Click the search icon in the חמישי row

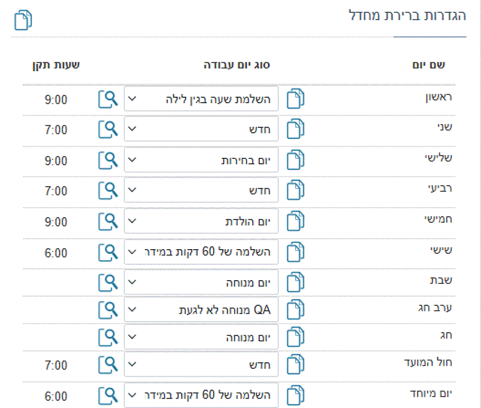click(108, 222)
